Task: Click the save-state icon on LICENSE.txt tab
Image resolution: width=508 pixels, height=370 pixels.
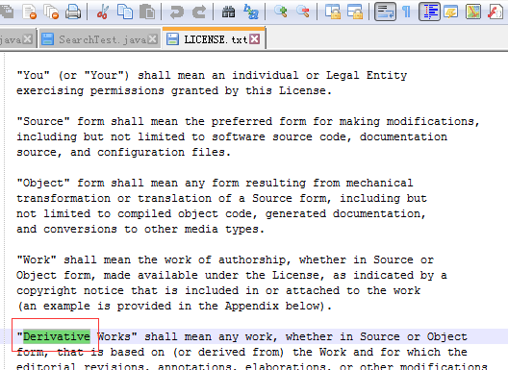Action: click(172, 39)
